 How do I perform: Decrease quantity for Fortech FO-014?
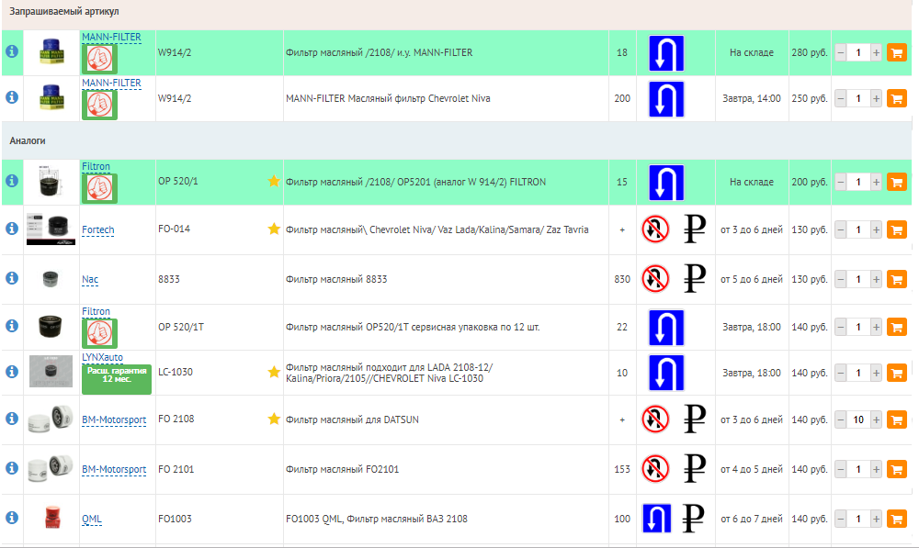point(841,229)
